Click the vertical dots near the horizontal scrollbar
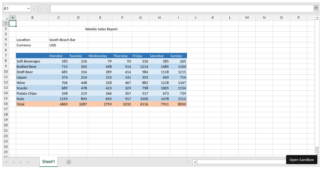 (189, 162)
